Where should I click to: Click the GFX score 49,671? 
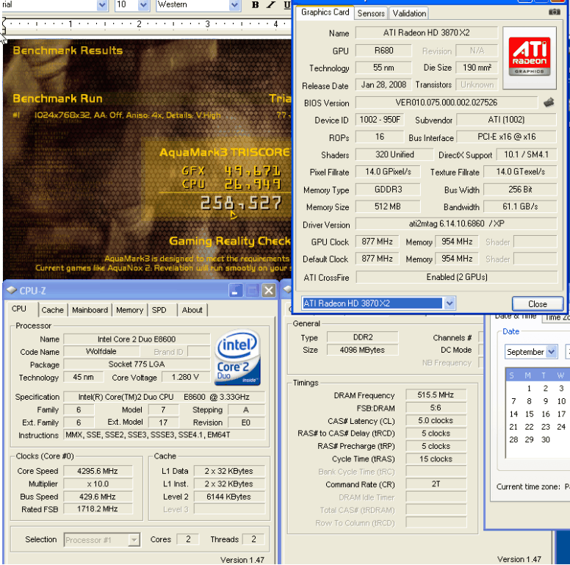tap(252, 171)
